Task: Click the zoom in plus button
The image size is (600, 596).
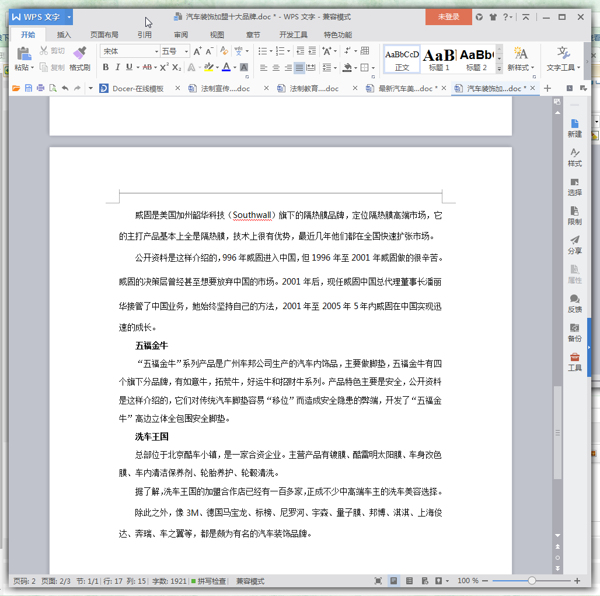Action: (577, 581)
